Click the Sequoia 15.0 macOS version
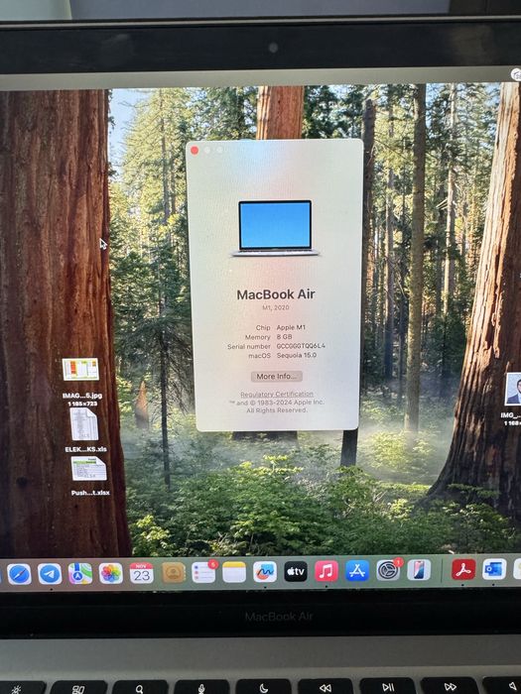 coord(297,355)
